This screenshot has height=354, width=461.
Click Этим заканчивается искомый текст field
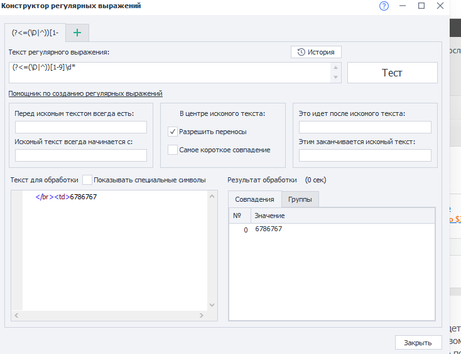pyautogui.click(x=365, y=155)
